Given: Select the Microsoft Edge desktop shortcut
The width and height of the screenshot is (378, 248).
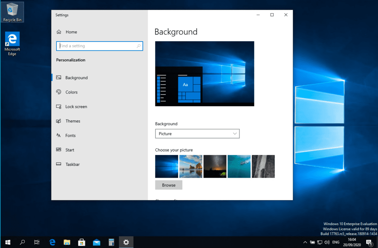Looking at the screenshot, I should pyautogui.click(x=12, y=44).
